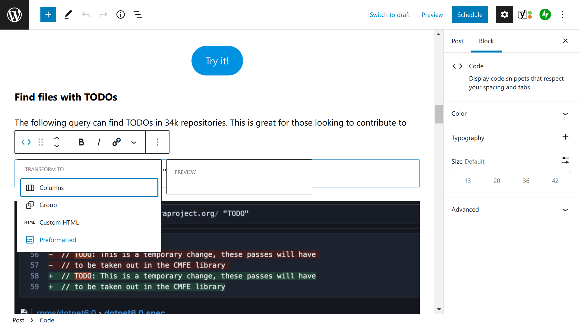Insert a link in the Code block
Viewport: 579px width, 326px height.
[x=116, y=142]
